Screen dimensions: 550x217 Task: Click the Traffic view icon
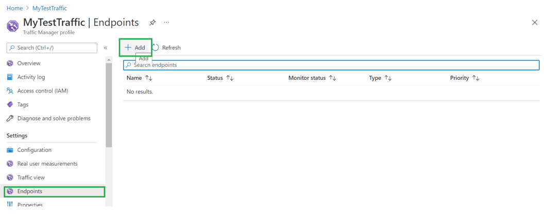click(x=10, y=177)
